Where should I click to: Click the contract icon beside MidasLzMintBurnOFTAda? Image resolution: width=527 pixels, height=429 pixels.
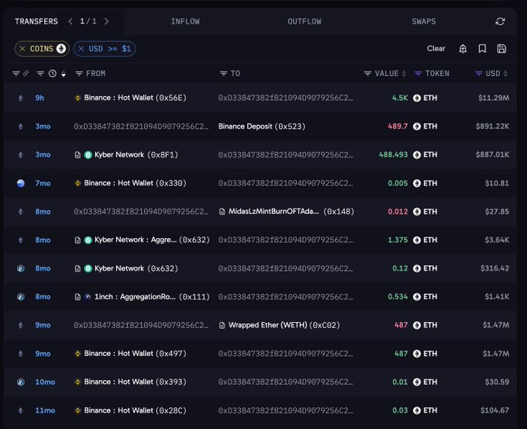222,212
